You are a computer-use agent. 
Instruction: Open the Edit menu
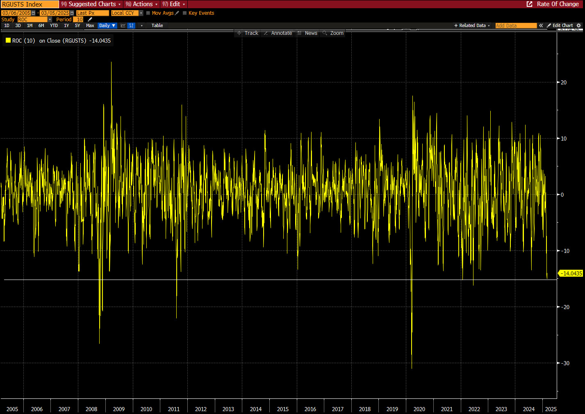(173, 4)
